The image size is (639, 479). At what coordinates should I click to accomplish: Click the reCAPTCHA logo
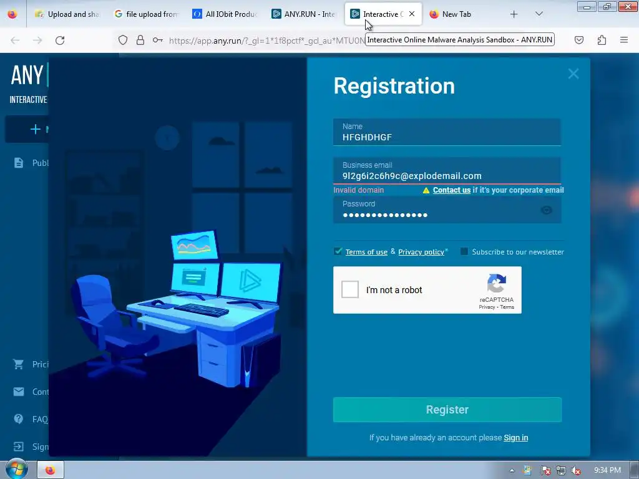[496, 283]
